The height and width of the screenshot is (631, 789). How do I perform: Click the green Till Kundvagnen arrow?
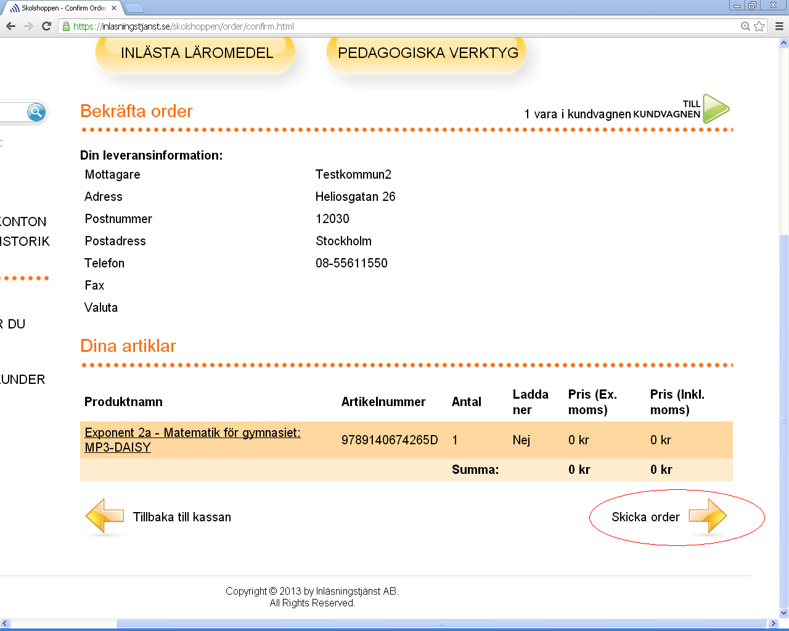[716, 108]
